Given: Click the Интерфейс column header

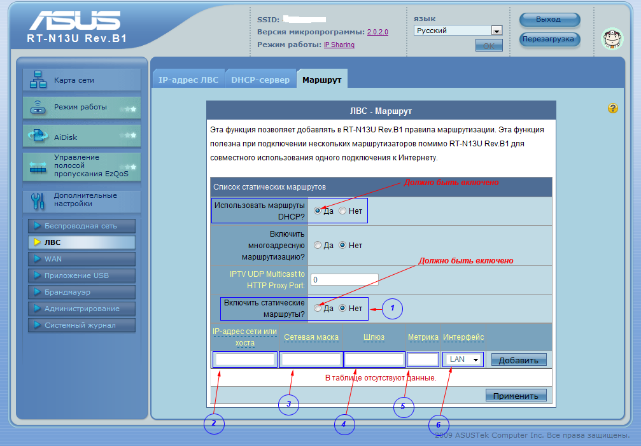Looking at the screenshot, I should [x=463, y=337].
